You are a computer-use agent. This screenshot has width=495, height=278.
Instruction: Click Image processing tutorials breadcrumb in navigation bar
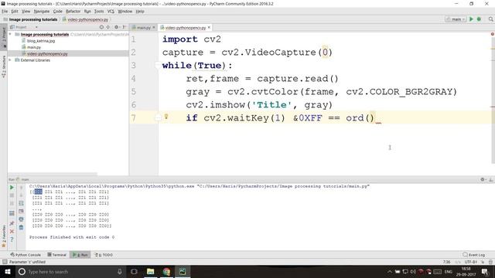[x=30, y=19]
